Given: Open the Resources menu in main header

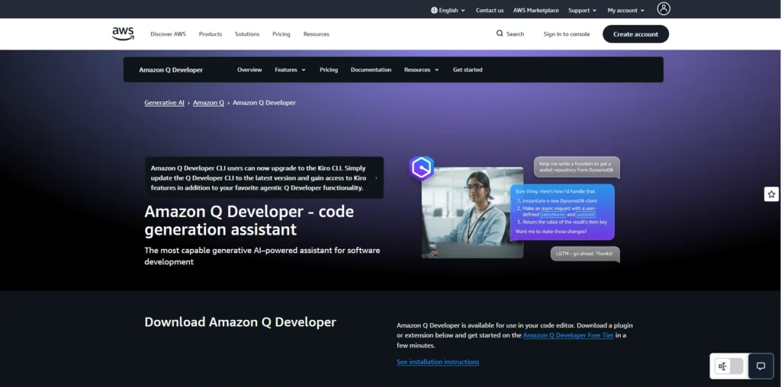Looking at the screenshot, I should 317,34.
